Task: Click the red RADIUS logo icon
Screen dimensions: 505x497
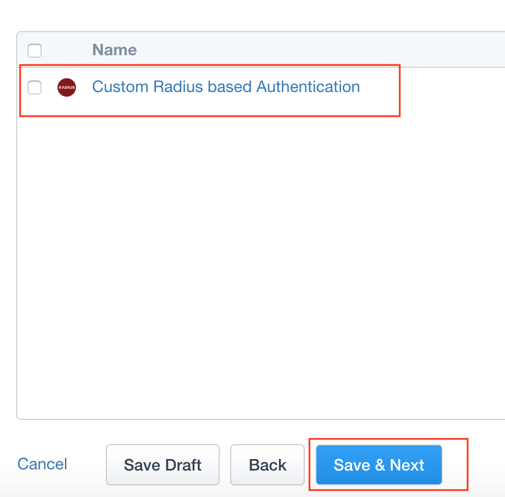Action: pos(67,87)
